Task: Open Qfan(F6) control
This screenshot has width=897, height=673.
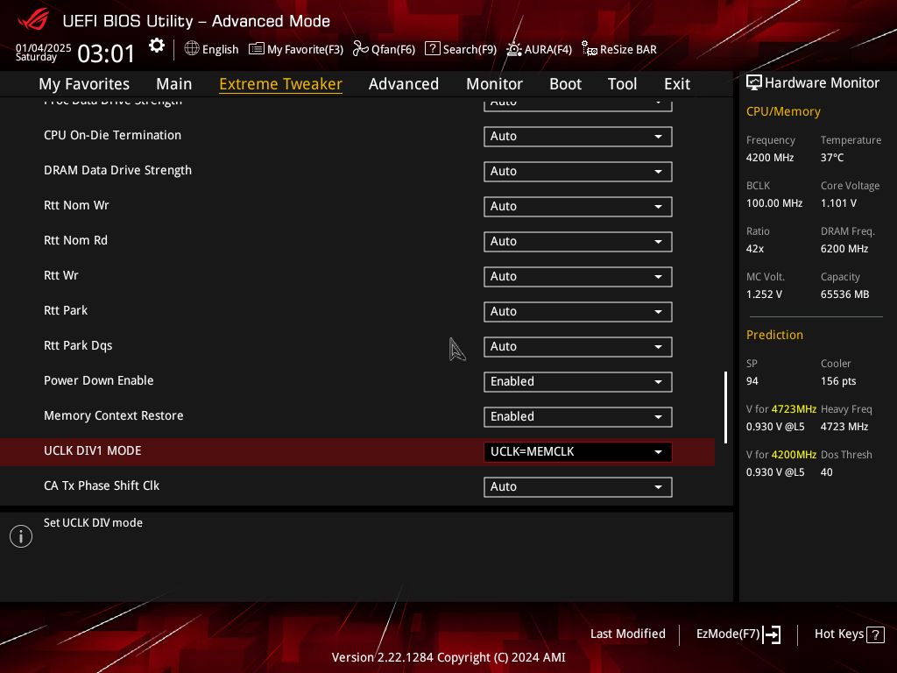Action: pyautogui.click(x=393, y=50)
